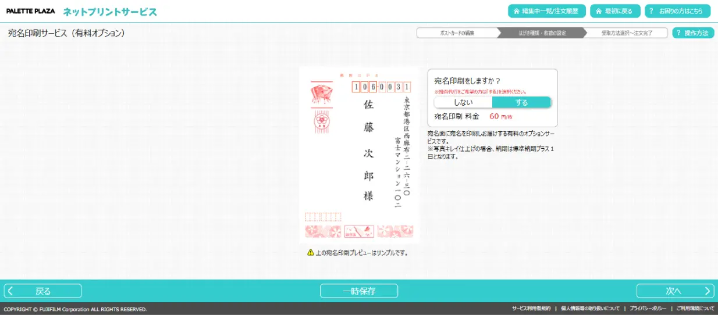Click the 受取方法選択〜注文完了 step
The image size is (718, 315).
[x=627, y=33]
